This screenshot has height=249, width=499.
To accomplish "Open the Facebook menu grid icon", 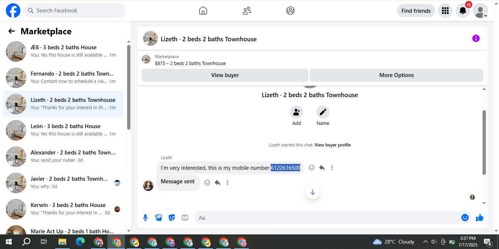I will pos(445,11).
